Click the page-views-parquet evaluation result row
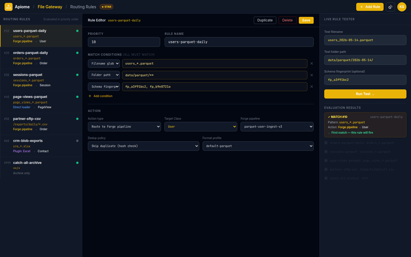411x257 pixels. (x=365, y=160)
